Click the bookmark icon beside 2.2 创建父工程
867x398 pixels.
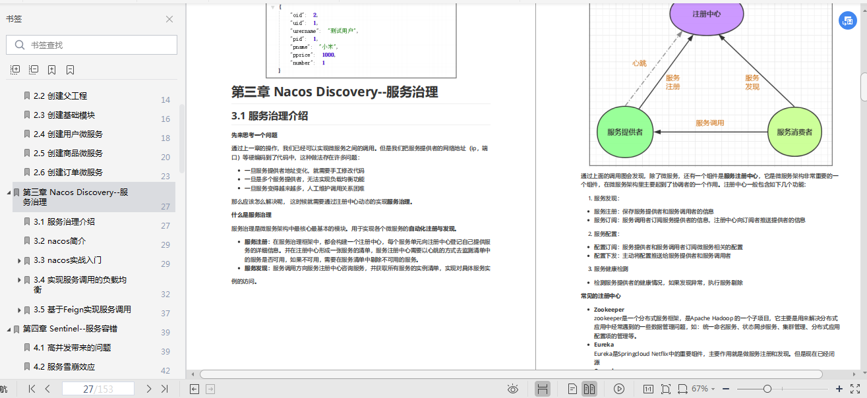point(27,96)
